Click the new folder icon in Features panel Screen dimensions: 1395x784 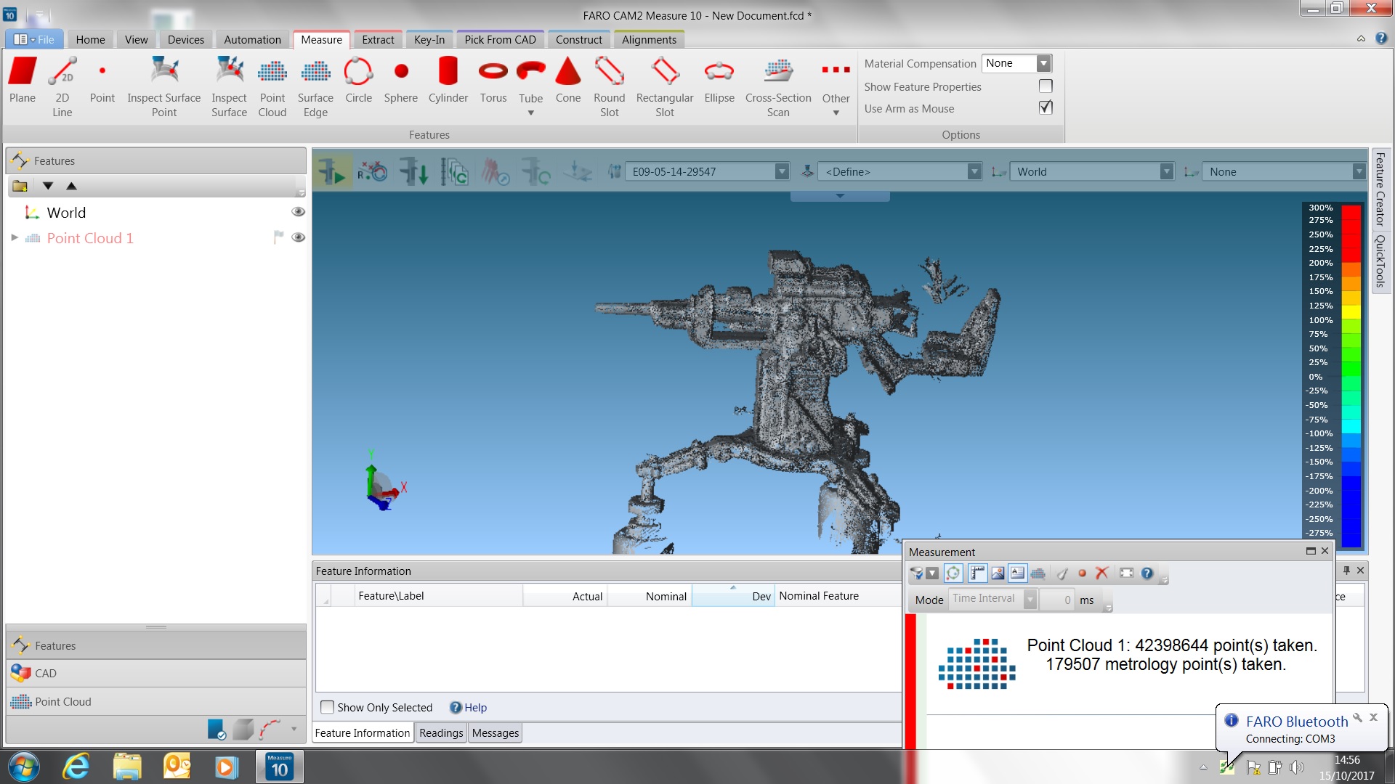coord(20,186)
